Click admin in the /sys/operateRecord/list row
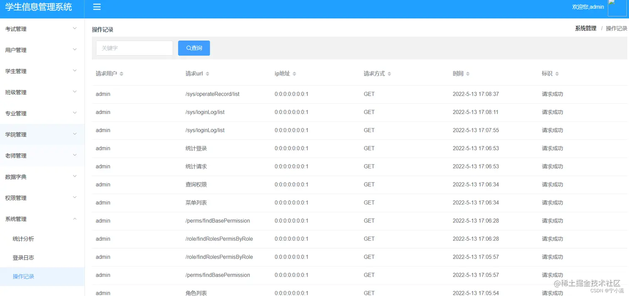Screen dimensions: 629x296 pos(103,94)
